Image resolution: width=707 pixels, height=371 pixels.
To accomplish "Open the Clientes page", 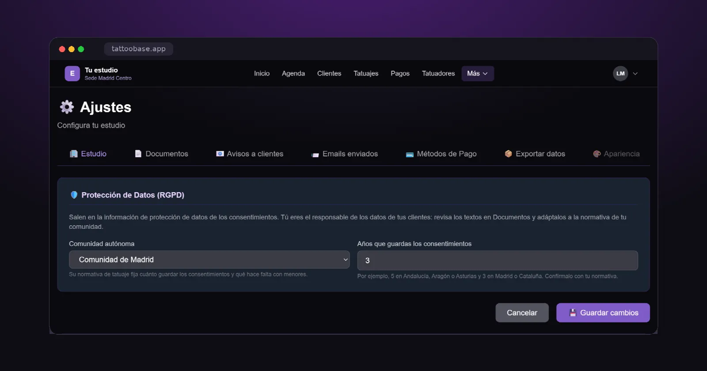I will (329, 74).
